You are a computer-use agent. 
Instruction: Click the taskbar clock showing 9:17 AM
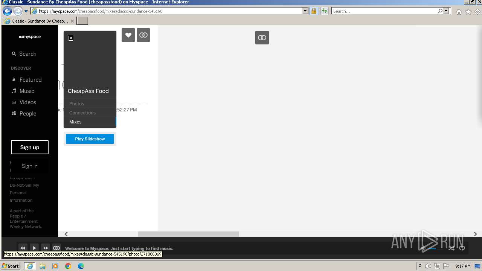(463, 266)
